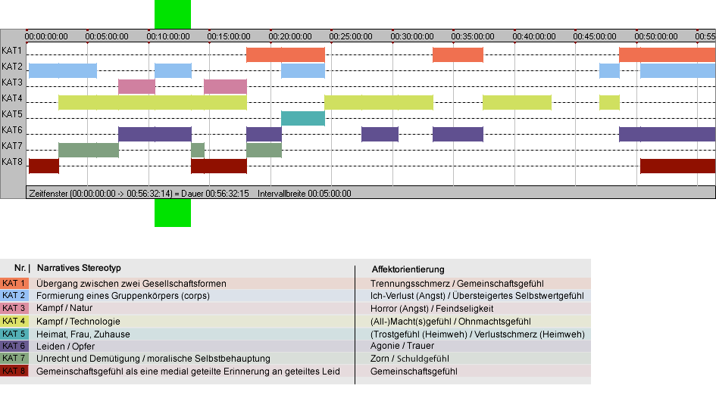
Task: Click the KAT8 row label in the timeline
Action: pyautogui.click(x=12, y=162)
